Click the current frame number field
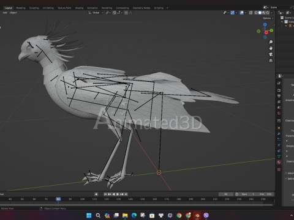Screen dimensions: 294x220 pos(226,194)
